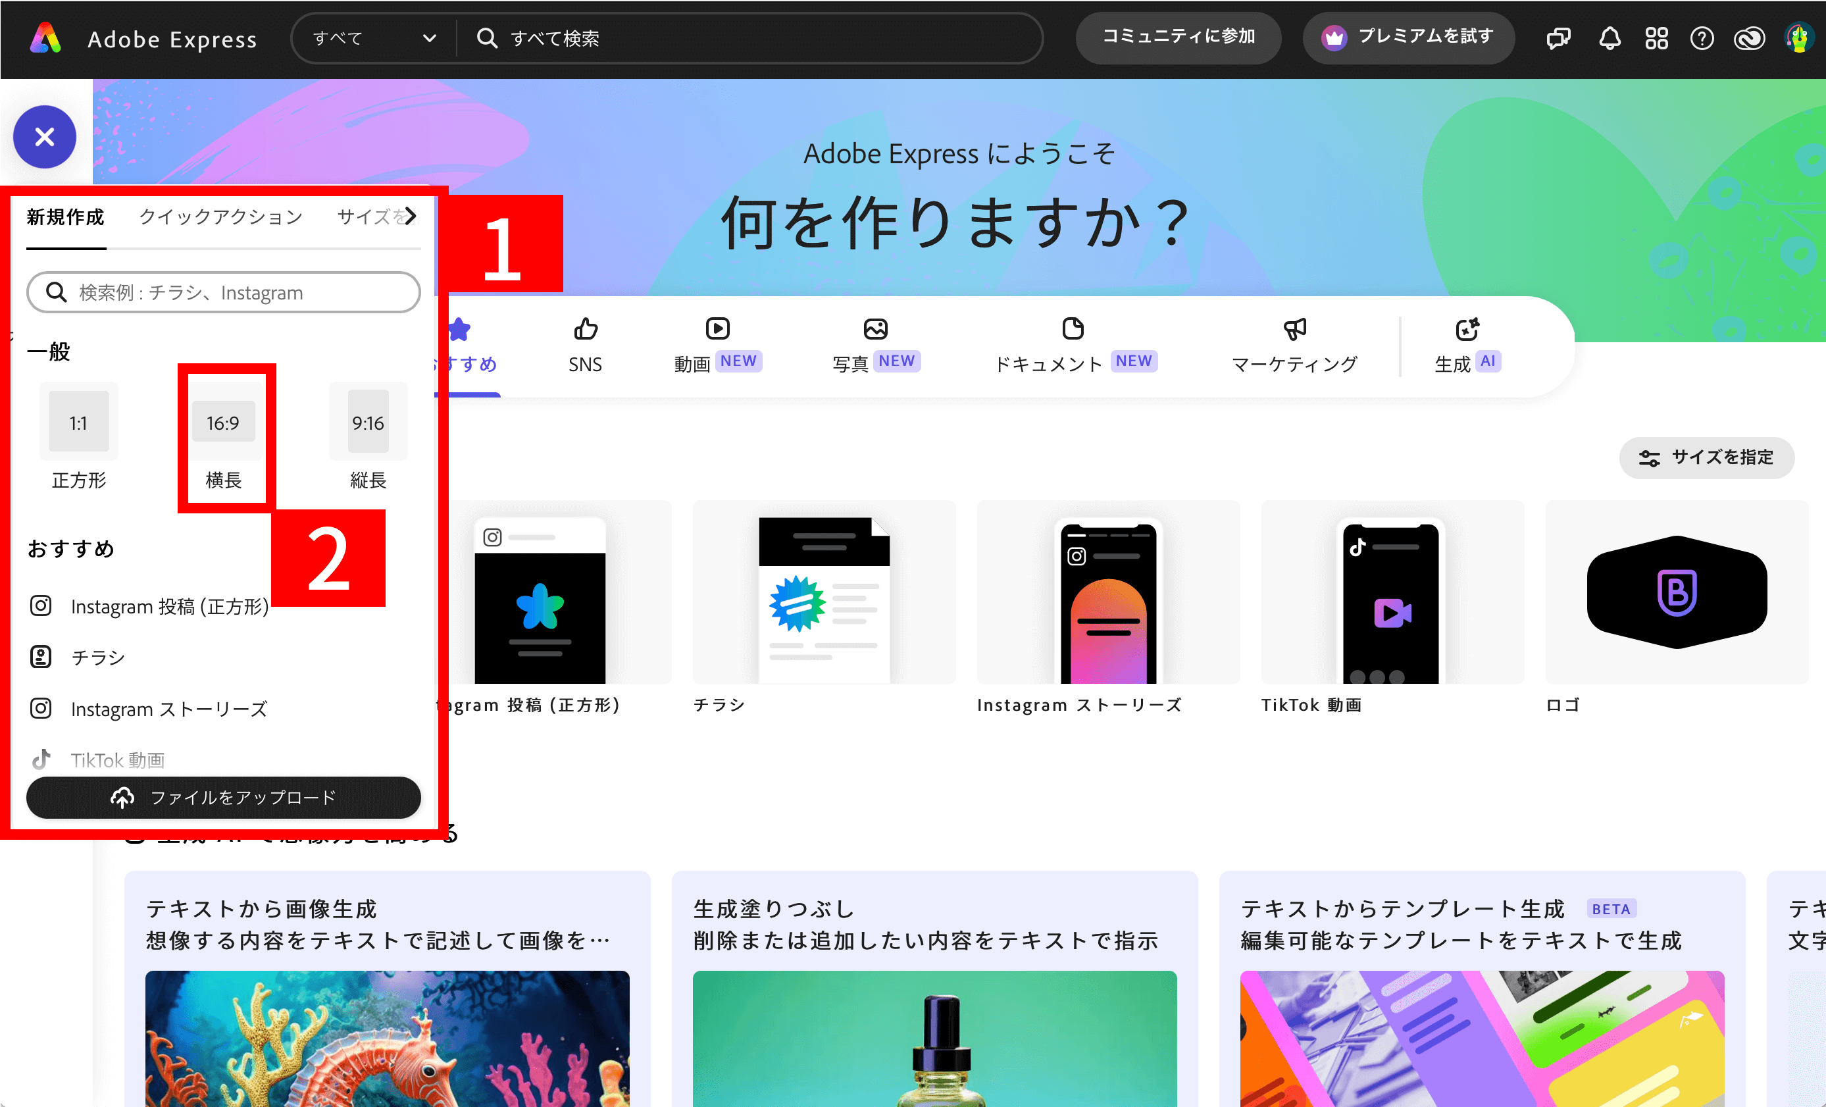Screen dimensions: 1826x1107
Task: Click the サイズを指定 button
Action: 1707,457
